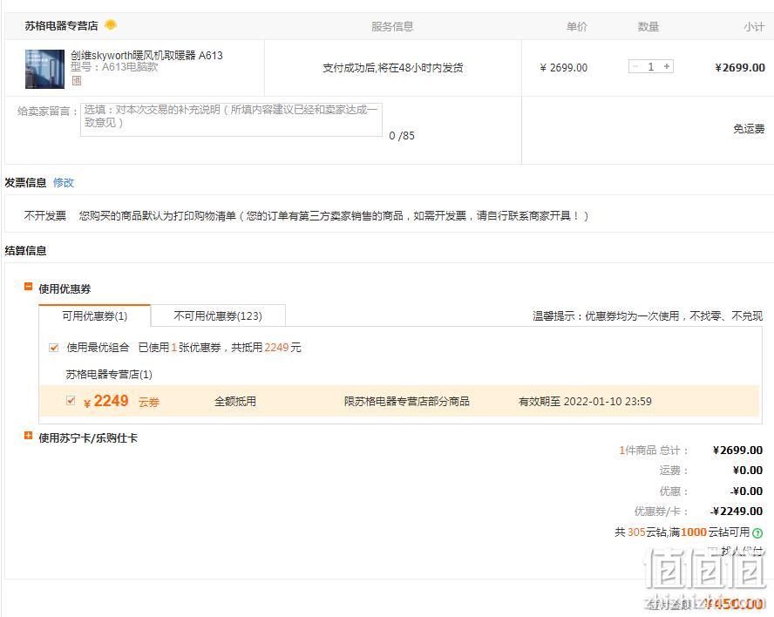This screenshot has width=774, height=617.
Task: Click the 苏格电器专营店(1) coupon group label
Action: coord(109,375)
